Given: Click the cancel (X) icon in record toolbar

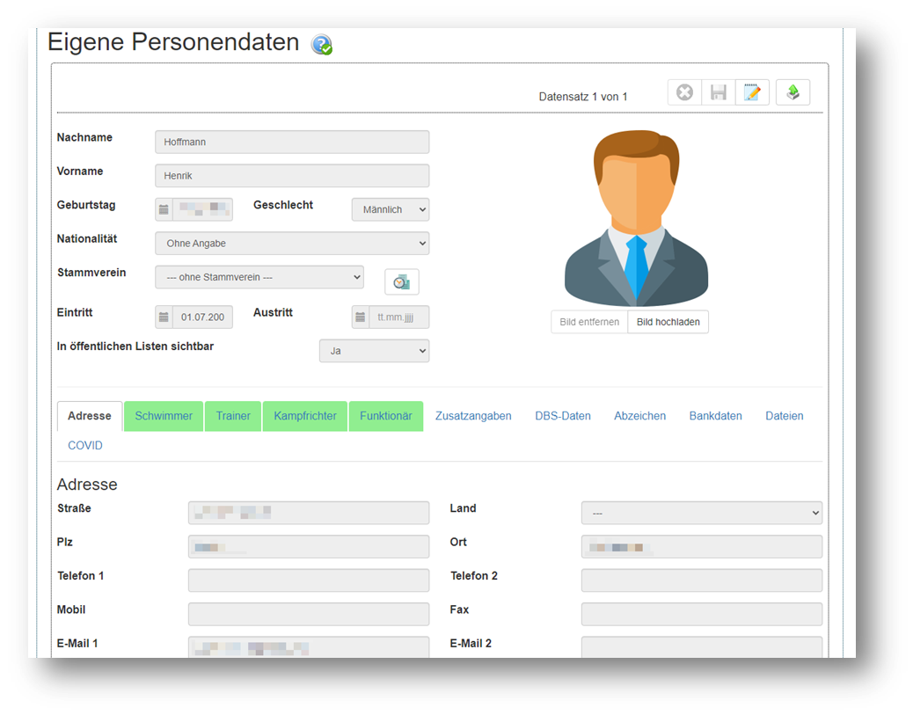Looking at the screenshot, I should (x=684, y=92).
